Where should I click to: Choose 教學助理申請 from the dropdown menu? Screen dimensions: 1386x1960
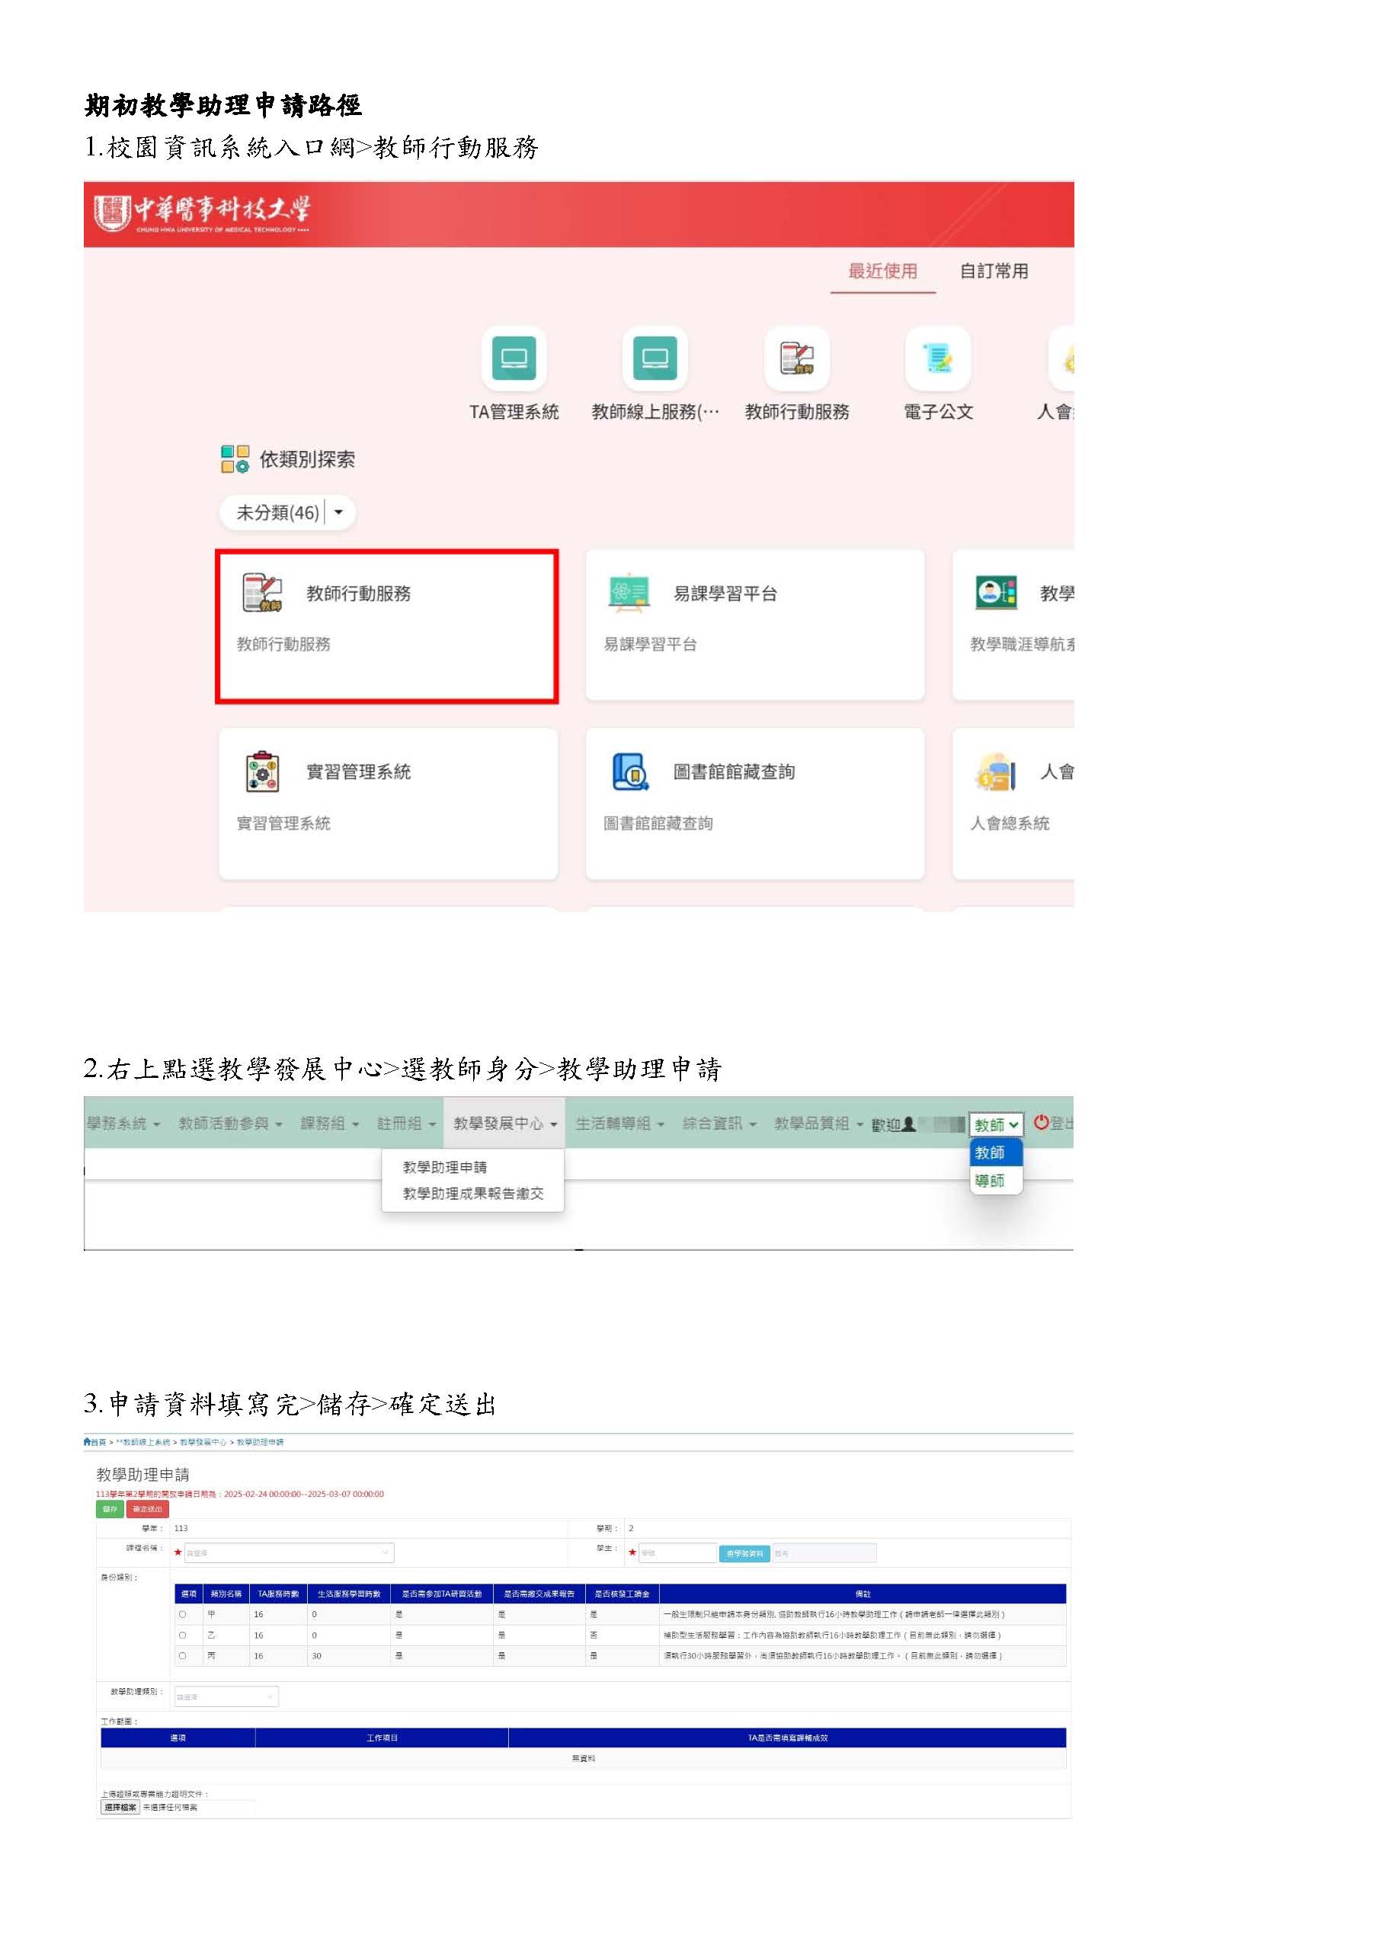(x=444, y=1167)
